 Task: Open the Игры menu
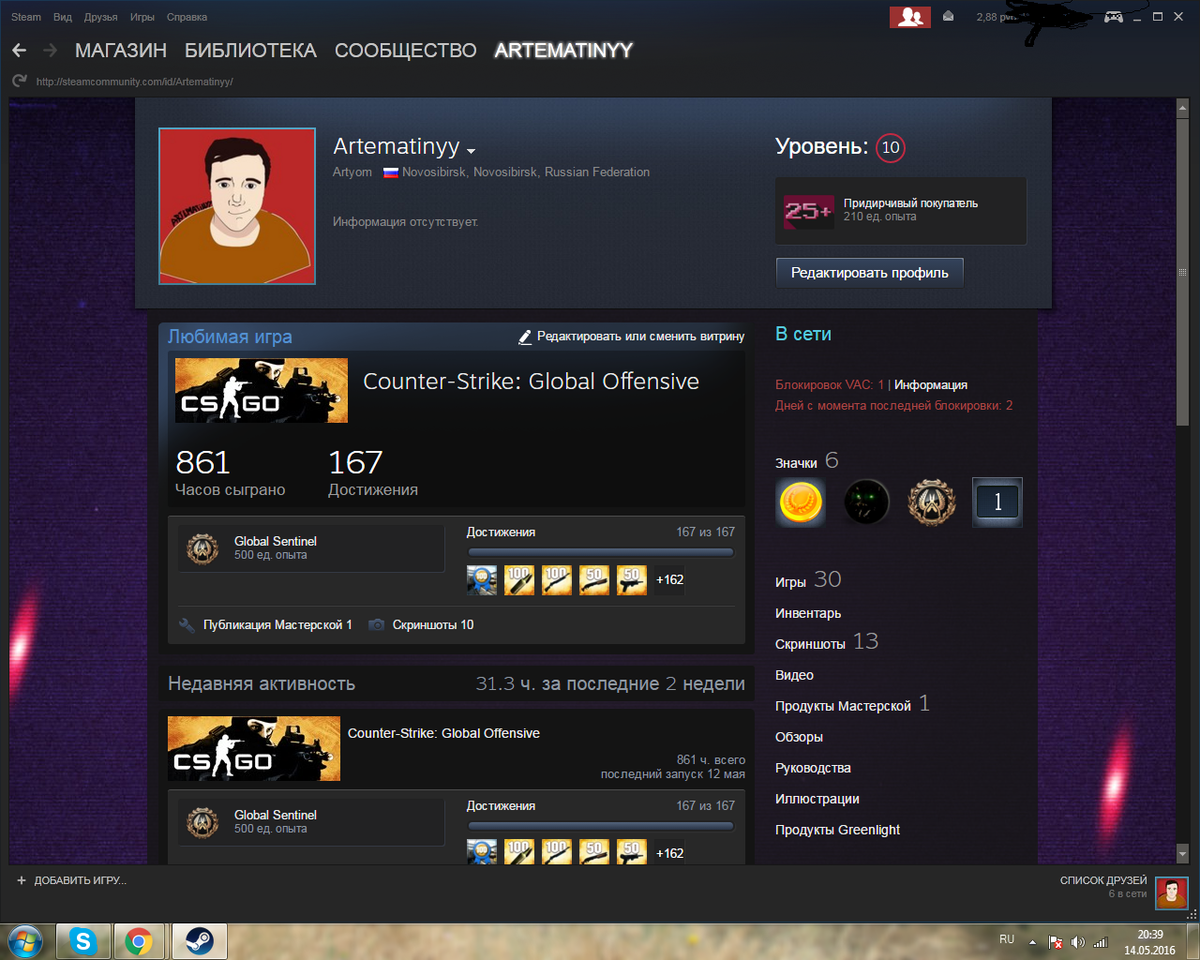click(x=142, y=17)
